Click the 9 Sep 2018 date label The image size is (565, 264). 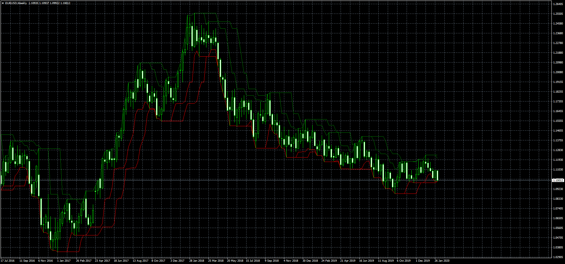(x=272, y=261)
